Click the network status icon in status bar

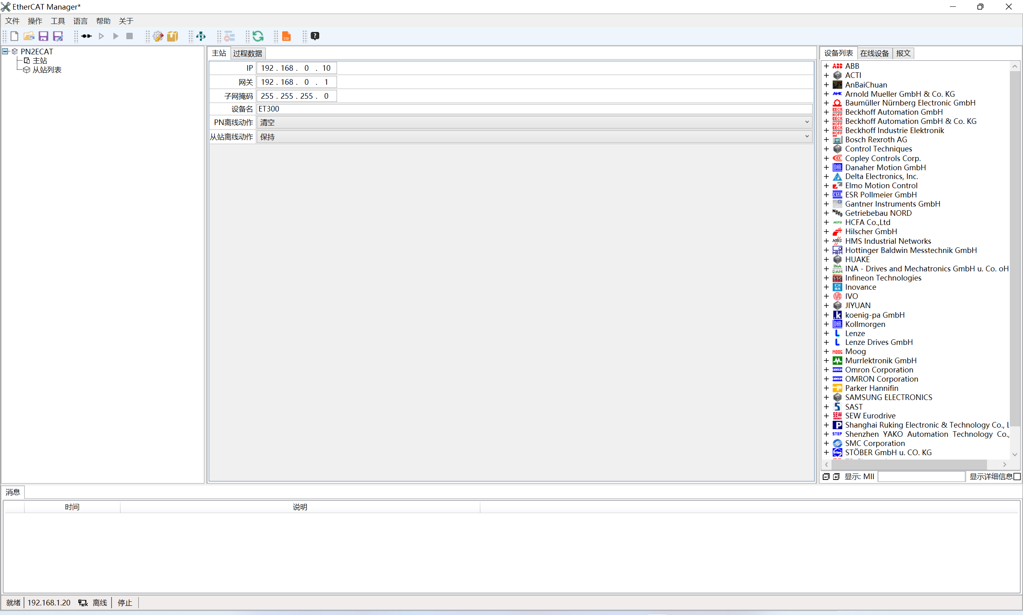click(83, 603)
